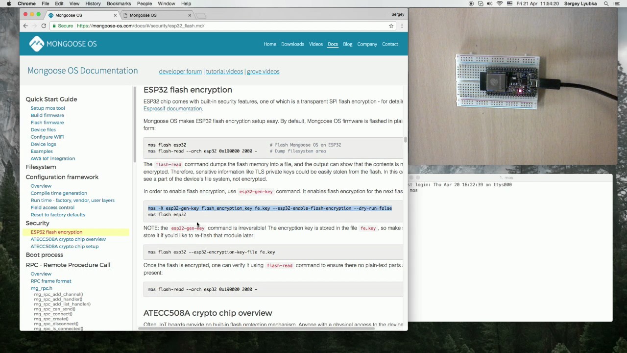Image resolution: width=627 pixels, height=353 pixels.
Task: Select the Filesystem section
Action: click(41, 167)
